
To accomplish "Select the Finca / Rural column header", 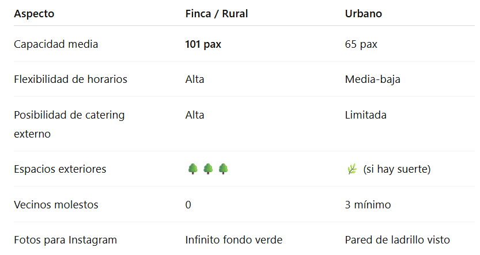I will tap(217, 14).
